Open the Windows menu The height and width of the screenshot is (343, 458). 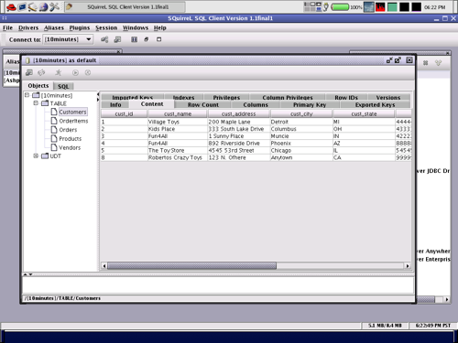tap(136, 27)
